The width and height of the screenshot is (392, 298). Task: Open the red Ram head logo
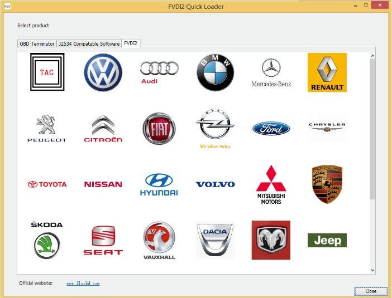[271, 240]
